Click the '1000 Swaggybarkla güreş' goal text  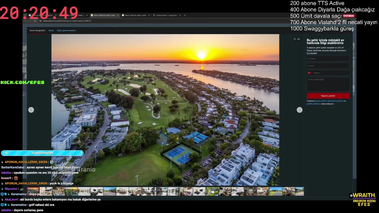coord(322,29)
